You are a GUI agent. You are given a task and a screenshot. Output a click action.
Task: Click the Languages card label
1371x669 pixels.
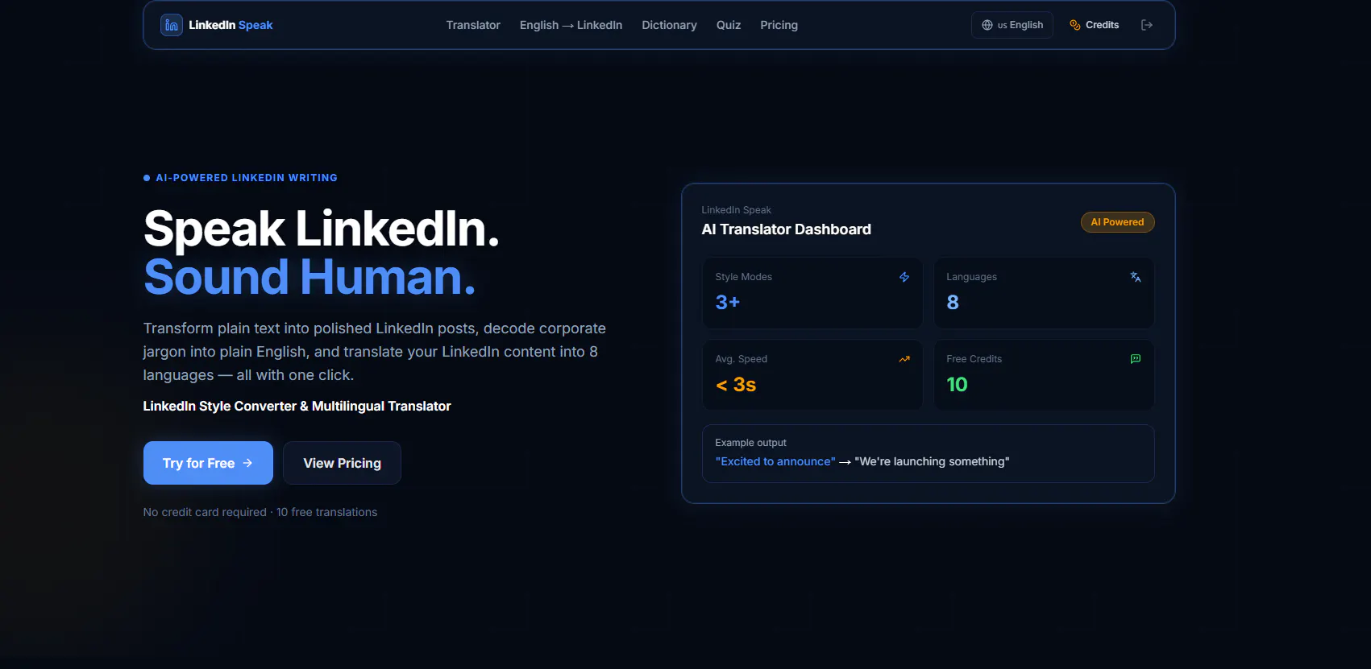pyautogui.click(x=971, y=277)
